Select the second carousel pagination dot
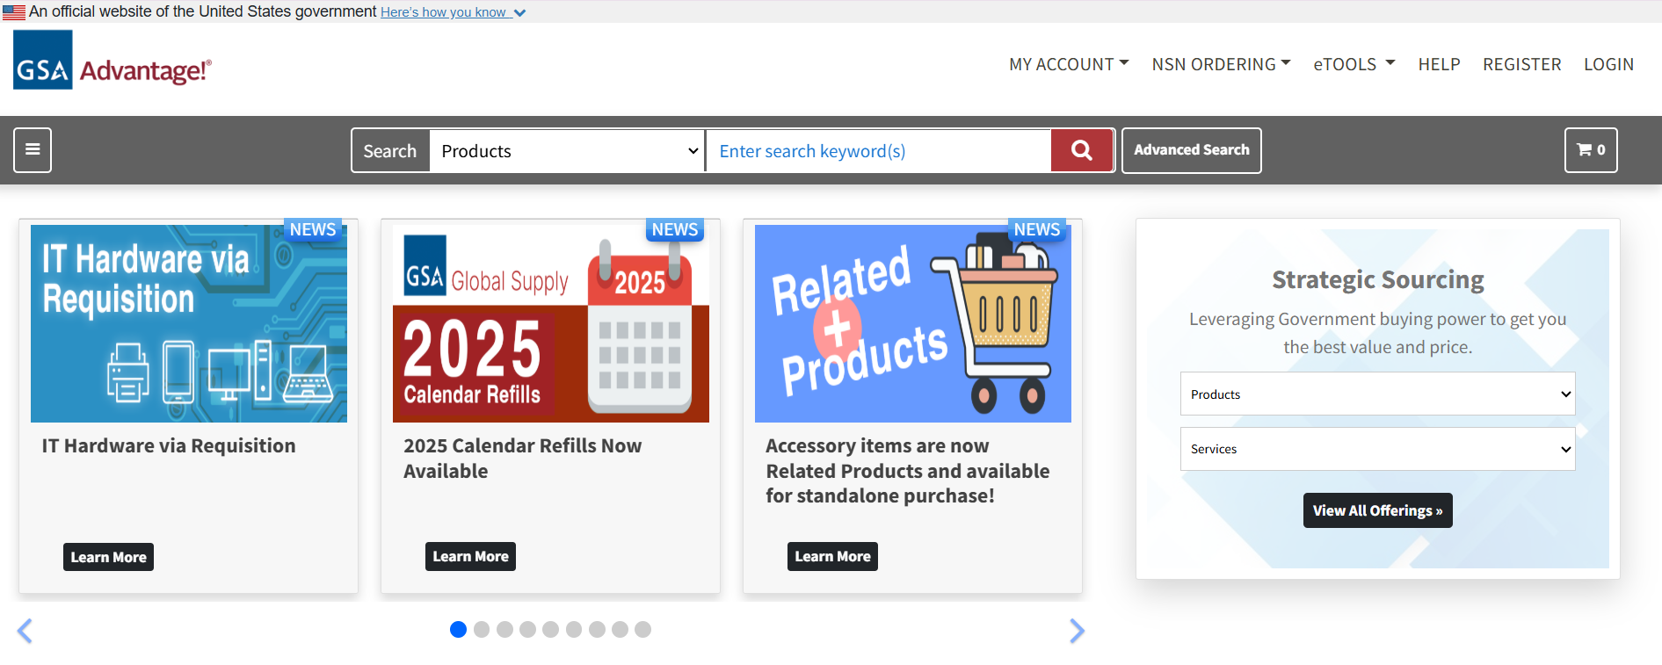Viewport: 1662px width, 665px height. coord(482,629)
